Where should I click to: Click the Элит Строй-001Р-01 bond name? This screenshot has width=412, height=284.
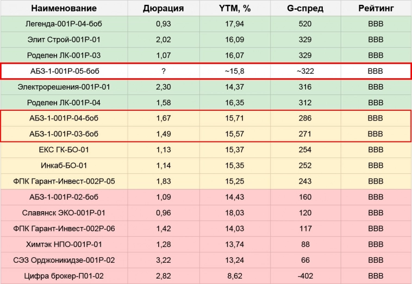[x=64, y=40]
